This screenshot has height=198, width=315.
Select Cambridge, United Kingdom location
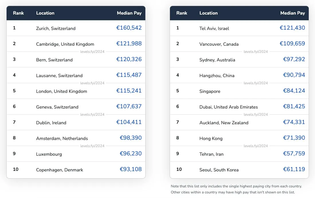pyautogui.click(x=65, y=44)
